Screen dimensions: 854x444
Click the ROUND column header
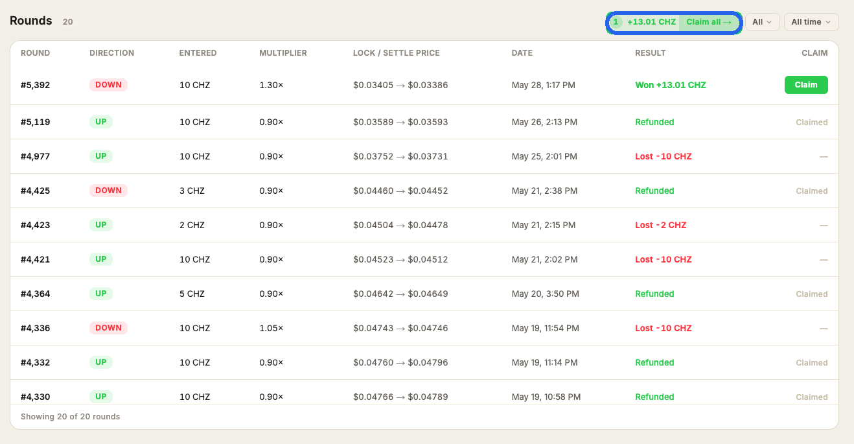pyautogui.click(x=35, y=53)
